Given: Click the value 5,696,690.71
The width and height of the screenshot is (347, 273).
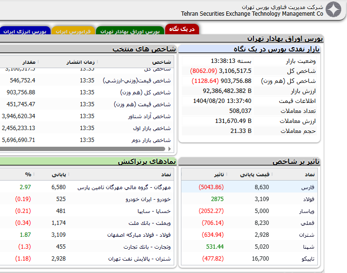Looking at the screenshot, I should [18, 140].
